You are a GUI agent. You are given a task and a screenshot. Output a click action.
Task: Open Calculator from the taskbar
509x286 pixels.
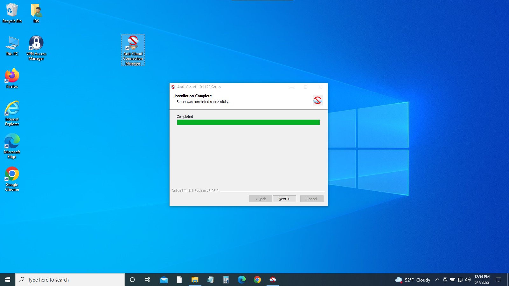226,280
